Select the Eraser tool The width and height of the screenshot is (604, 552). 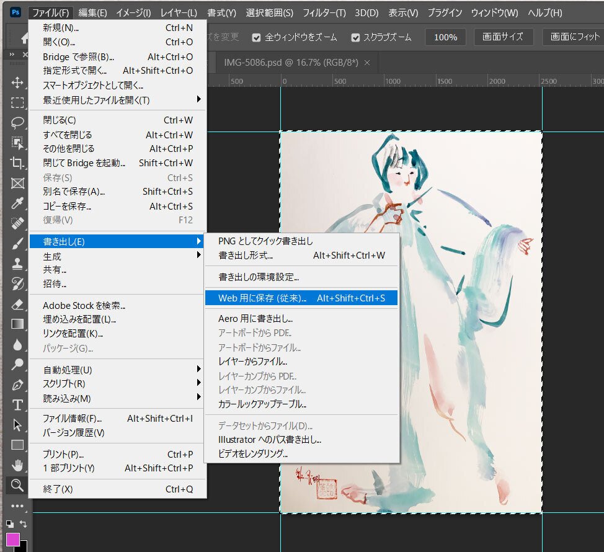point(17,305)
